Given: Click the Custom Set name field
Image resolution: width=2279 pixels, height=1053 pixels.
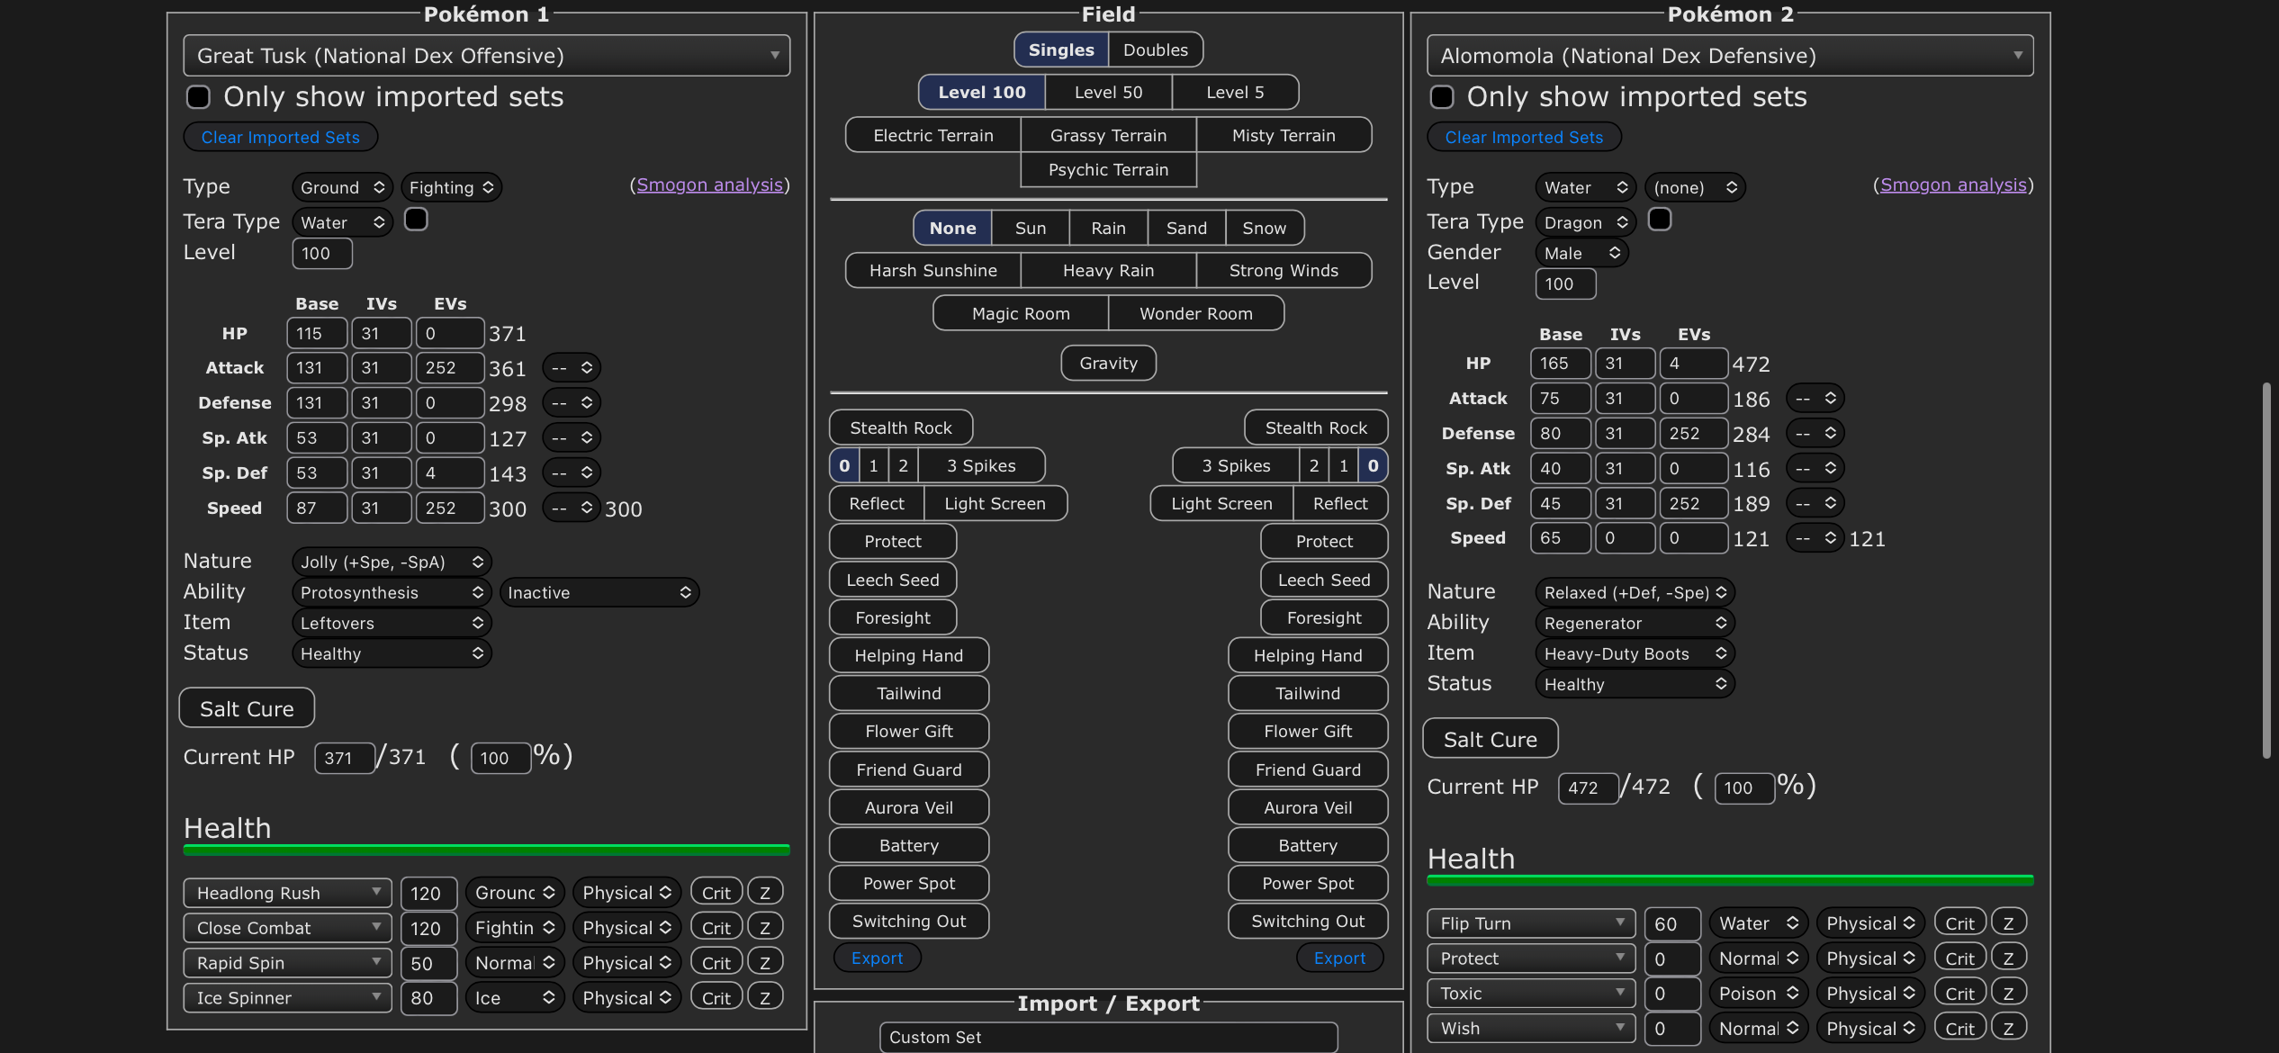Looking at the screenshot, I should (x=1109, y=1037).
